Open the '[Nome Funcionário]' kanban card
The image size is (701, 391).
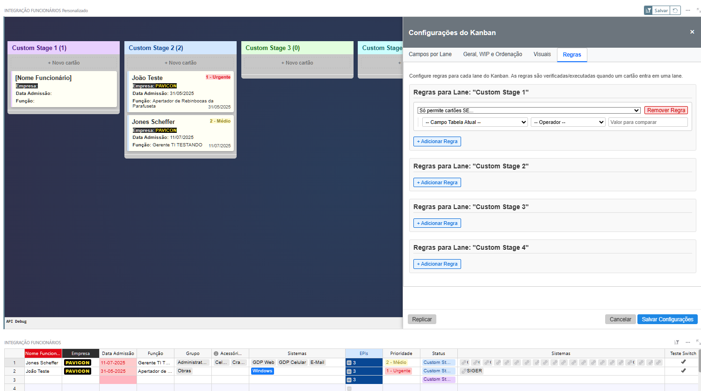64,89
